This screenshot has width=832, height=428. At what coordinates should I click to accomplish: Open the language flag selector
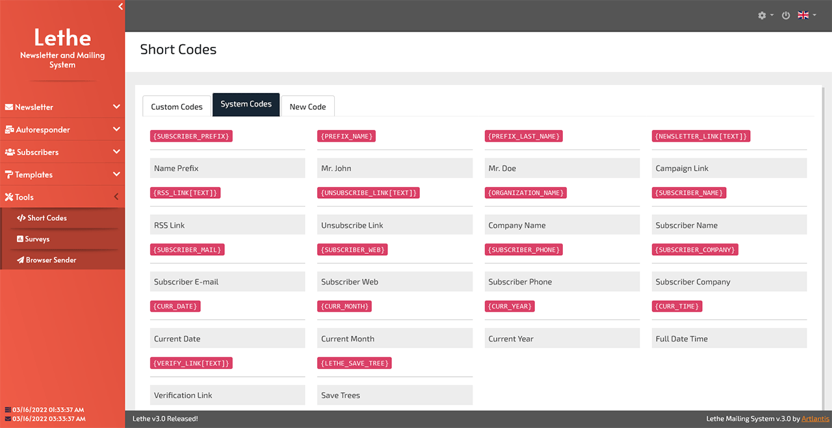click(807, 16)
